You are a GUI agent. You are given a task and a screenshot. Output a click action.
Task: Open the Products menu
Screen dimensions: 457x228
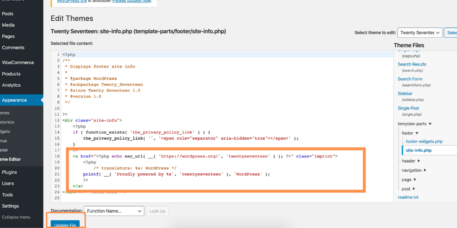(x=11, y=74)
